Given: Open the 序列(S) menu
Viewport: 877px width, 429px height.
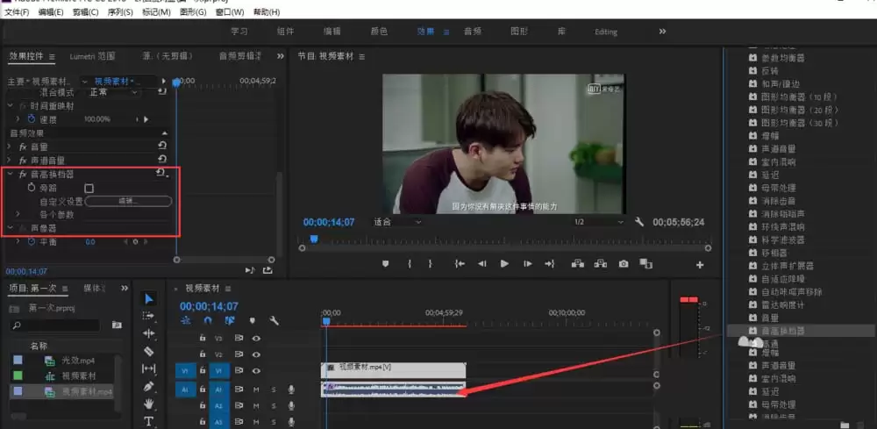Looking at the screenshot, I should [x=119, y=12].
